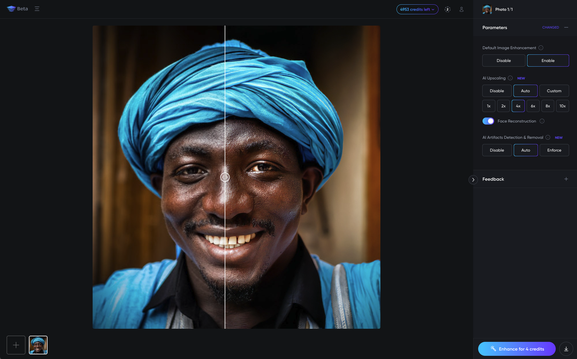This screenshot has height=359, width=577.
Task: Enable Enforce for AI Artifacts Detection
Action: (554, 150)
